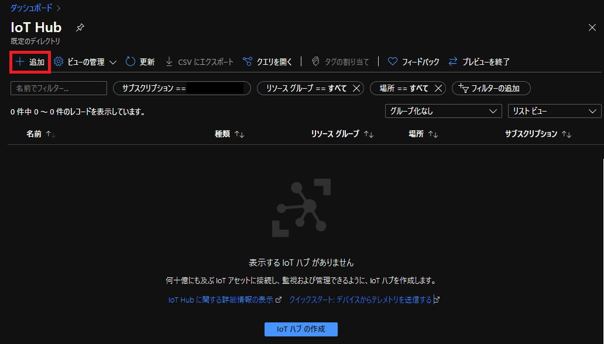Click the サブスクリプション column header text
Viewport: 604px width, 344px height.
click(x=531, y=134)
